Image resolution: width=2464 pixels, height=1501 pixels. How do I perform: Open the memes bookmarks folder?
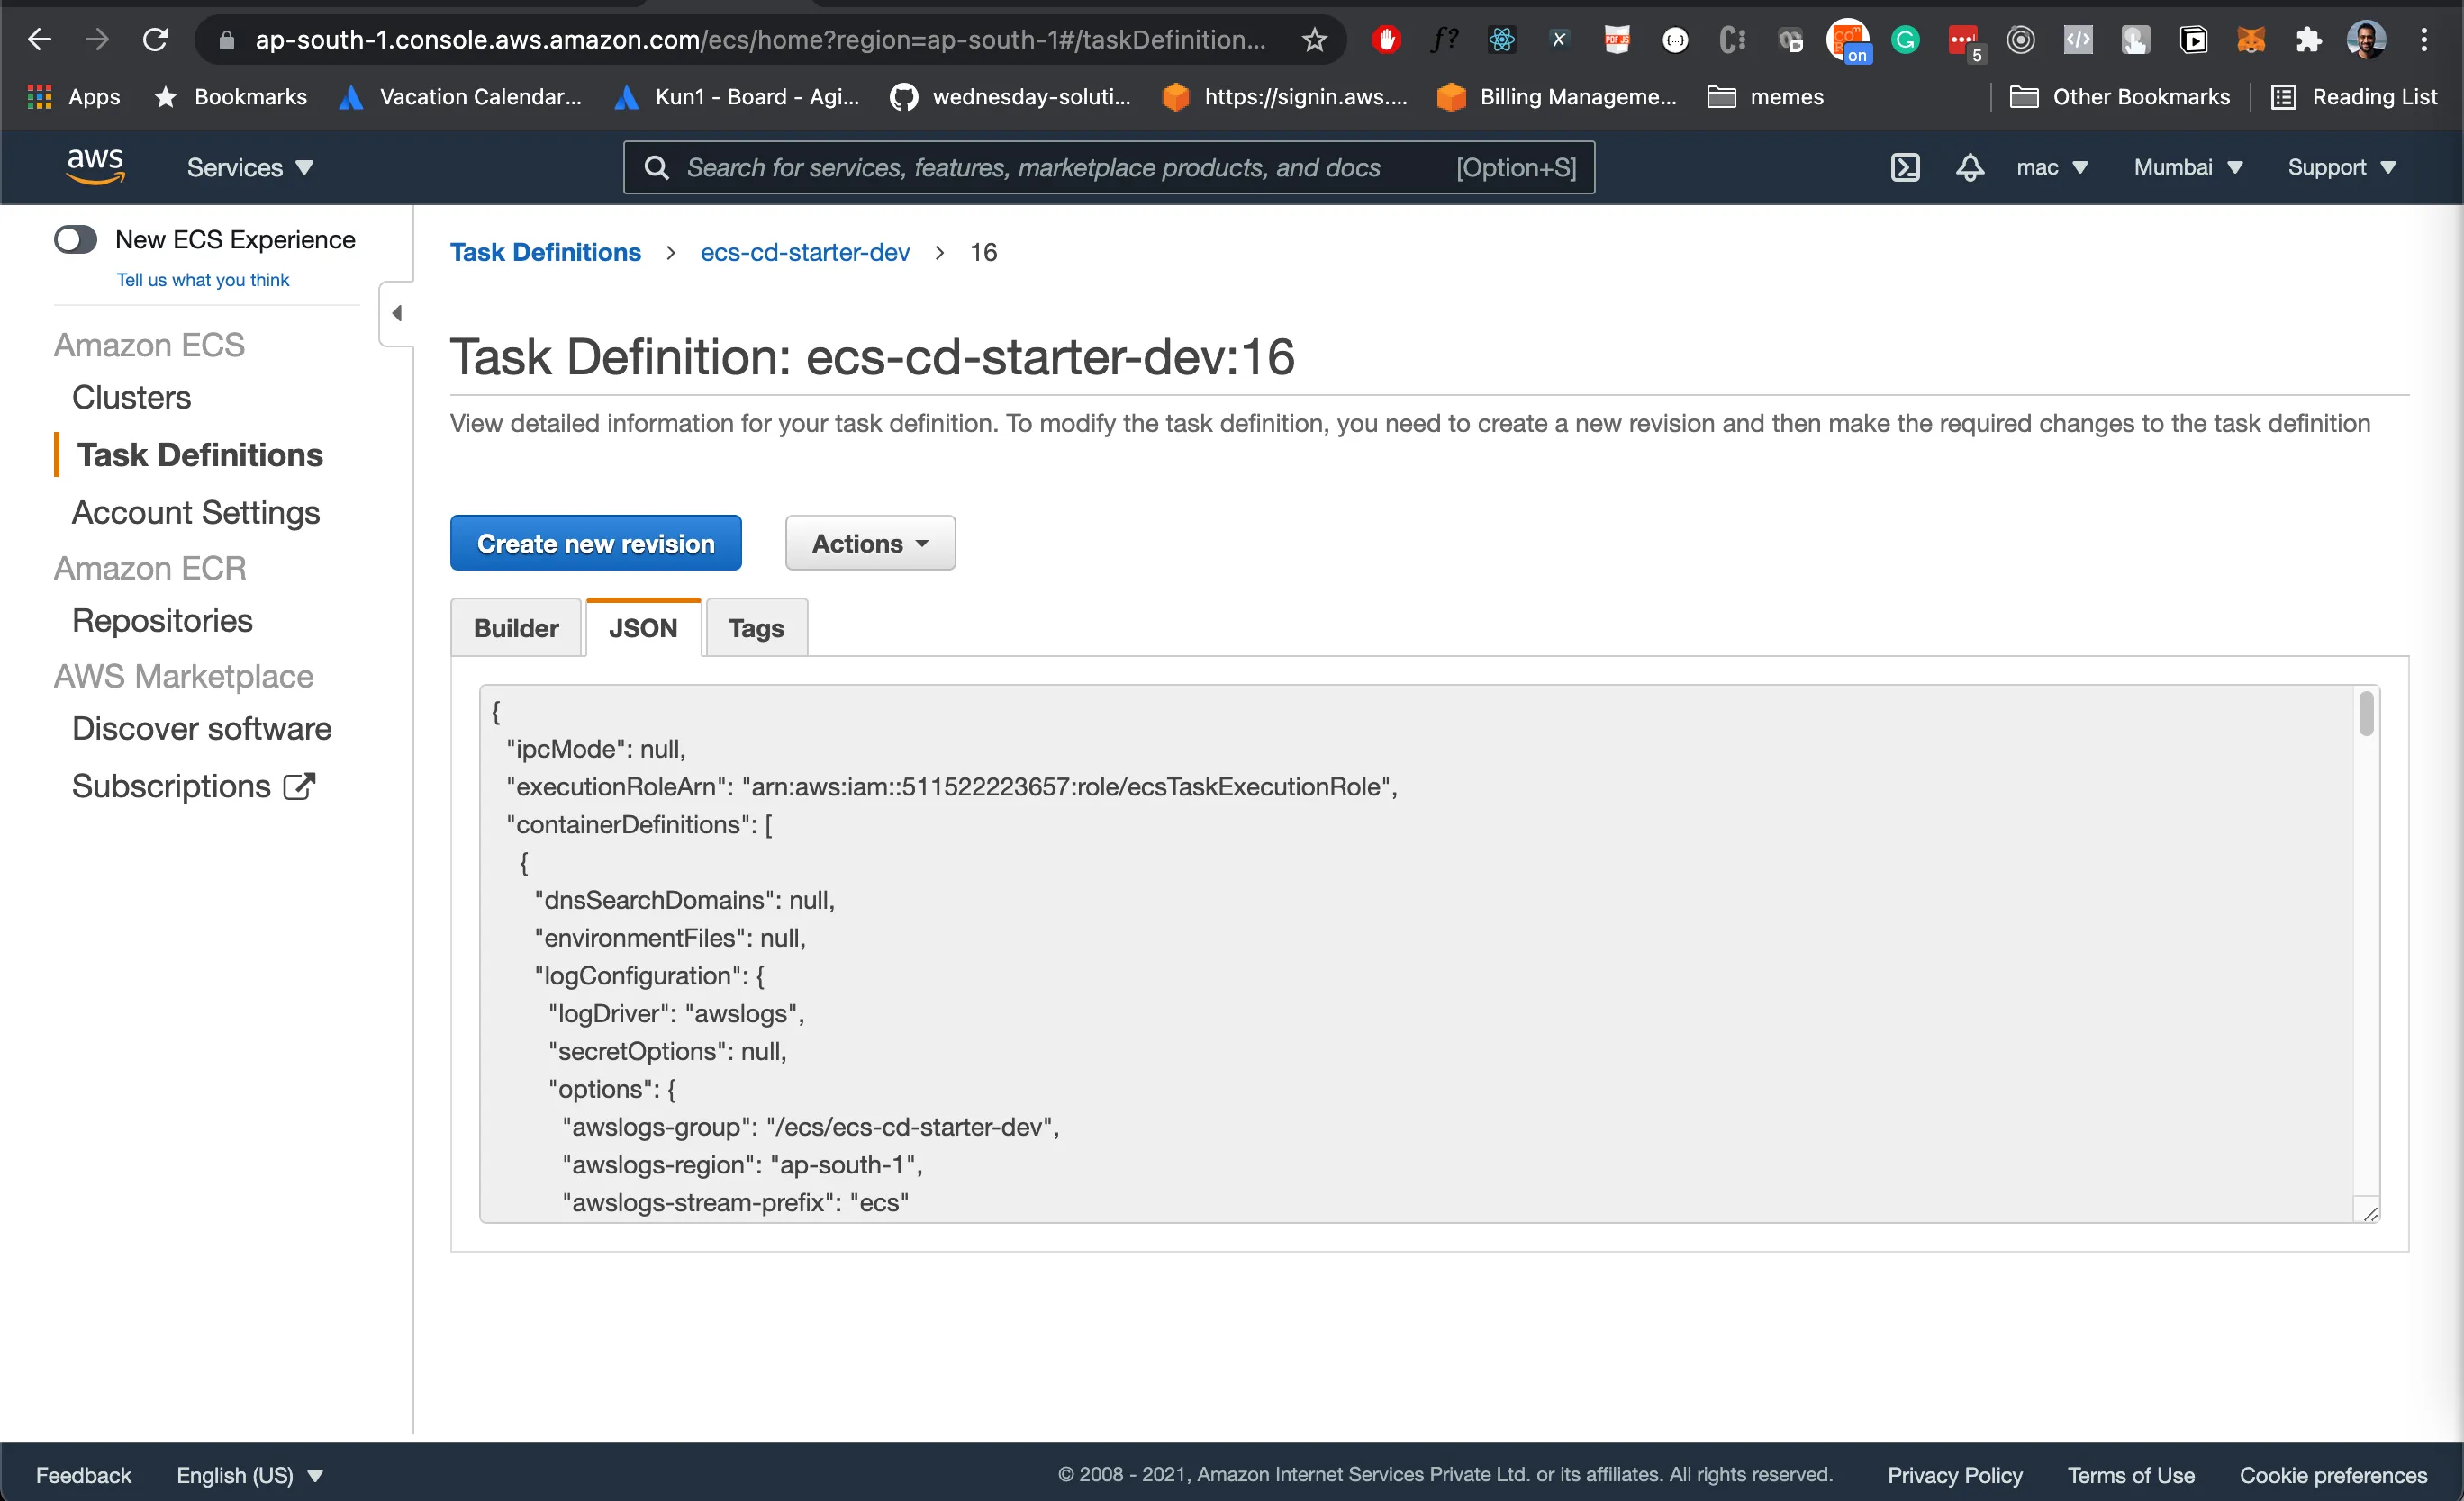[1765, 97]
